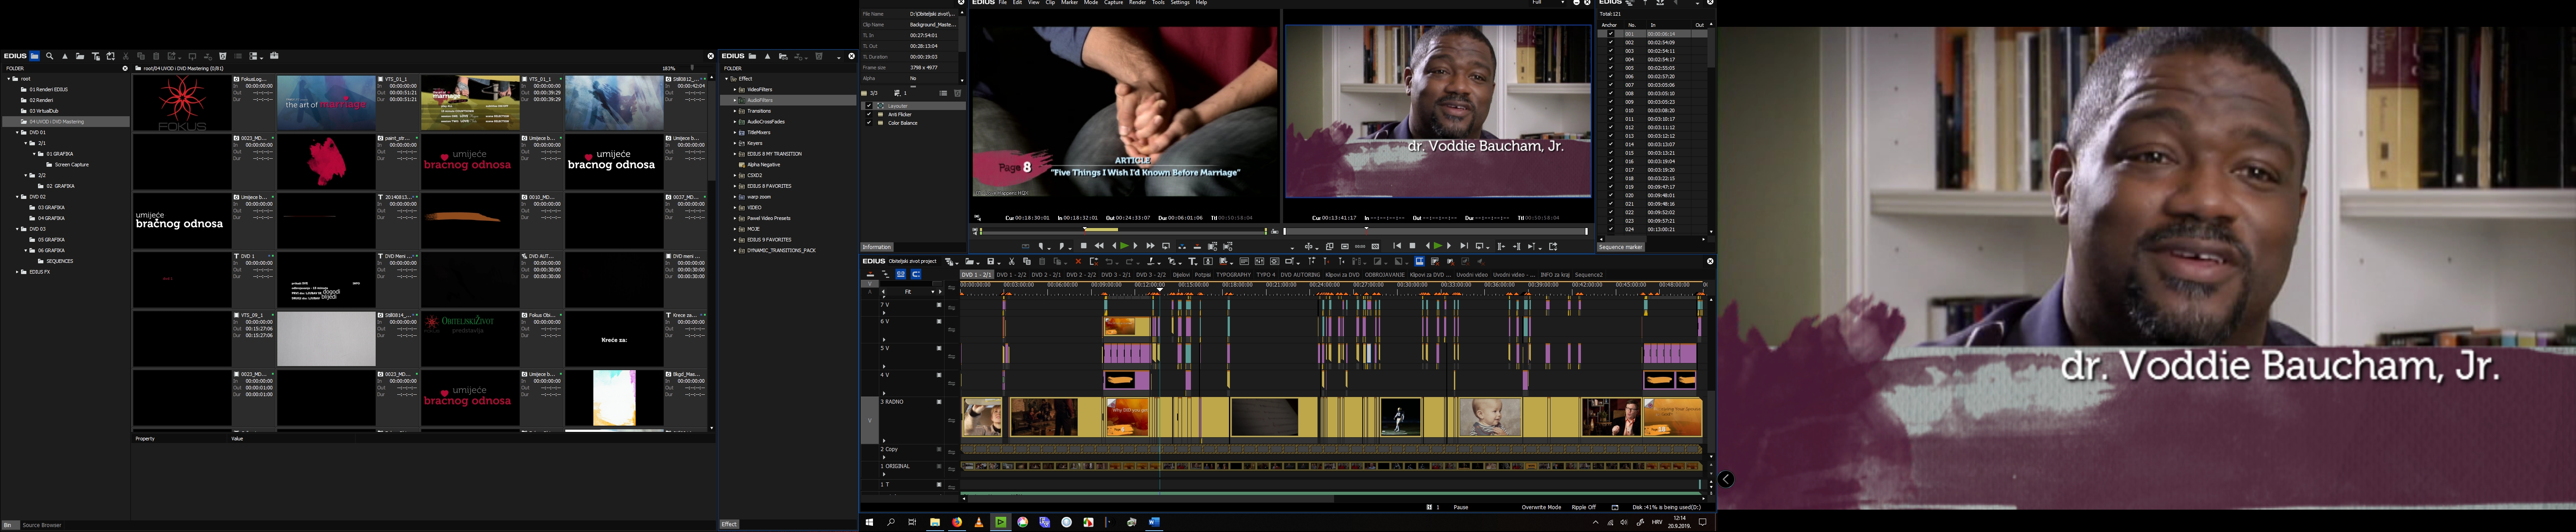This screenshot has width=2576, height=532.
Task: Click the tools briefcase icon in bin toolbar
Action: pos(274,56)
